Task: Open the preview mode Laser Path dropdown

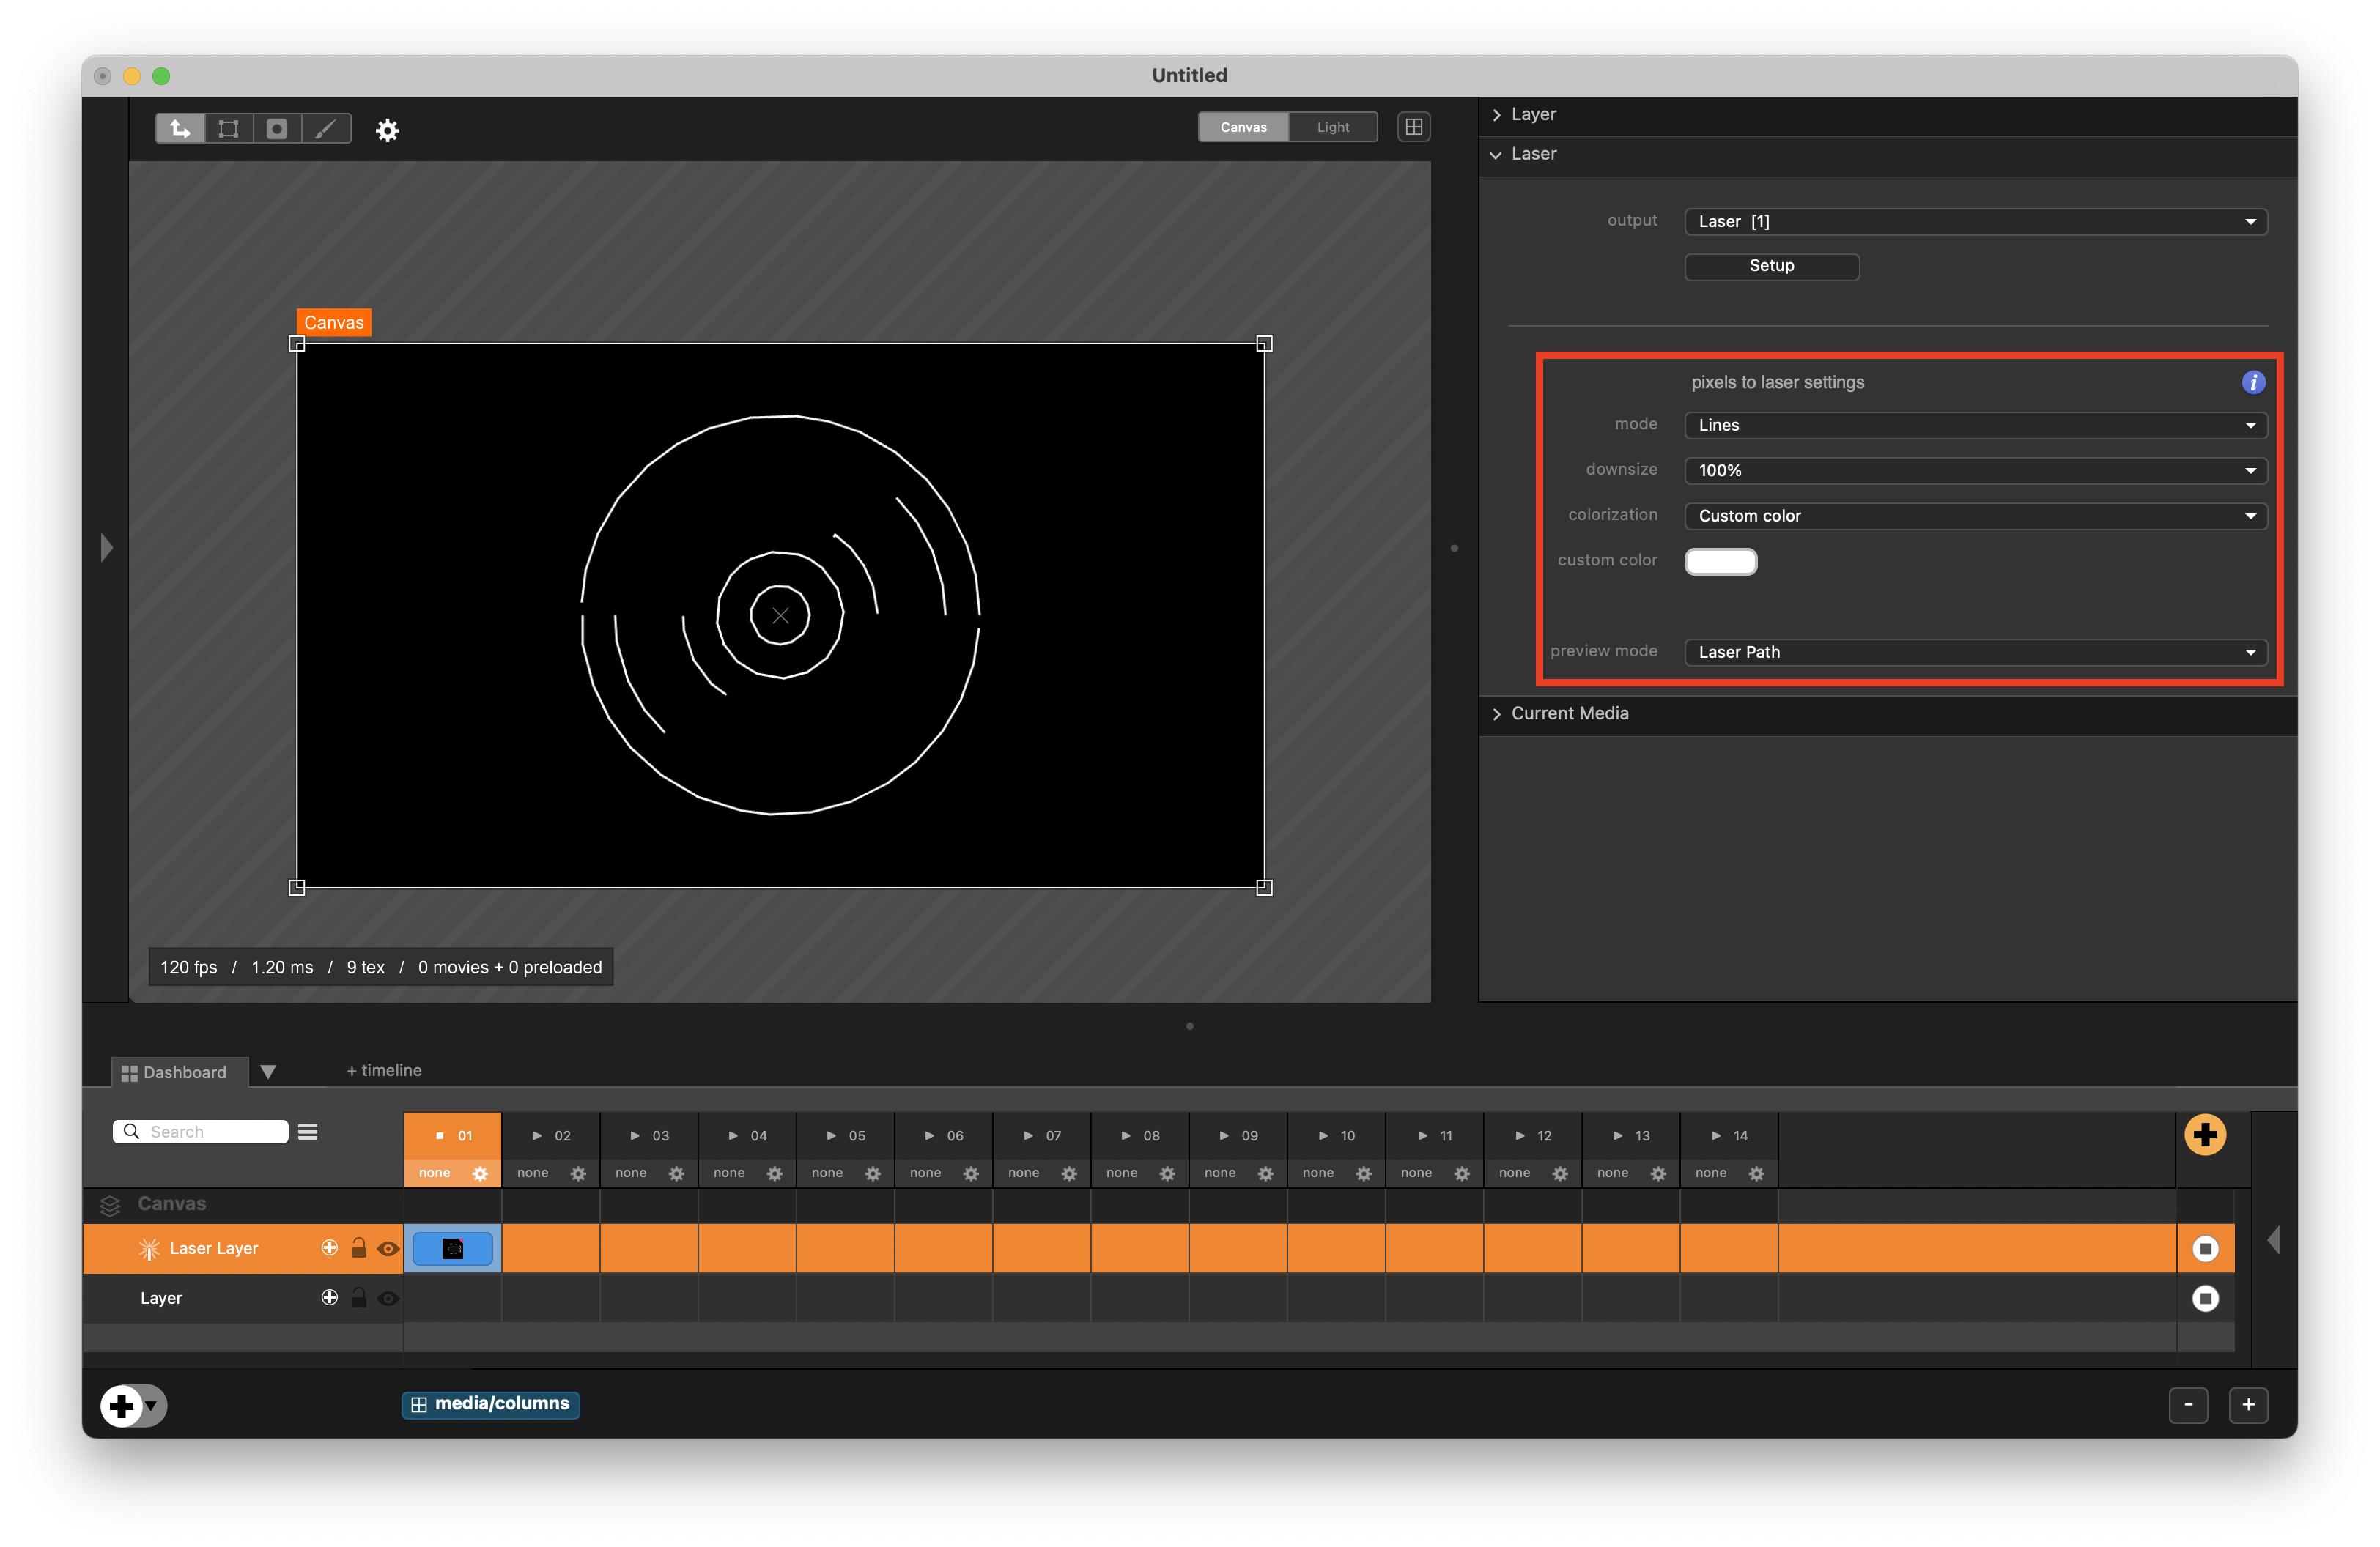Action: click(x=1975, y=652)
